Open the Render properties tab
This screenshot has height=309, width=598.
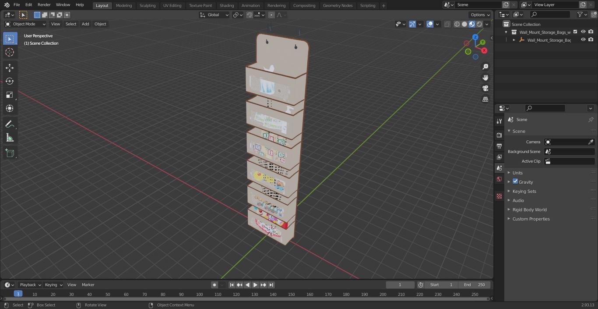[499, 135]
